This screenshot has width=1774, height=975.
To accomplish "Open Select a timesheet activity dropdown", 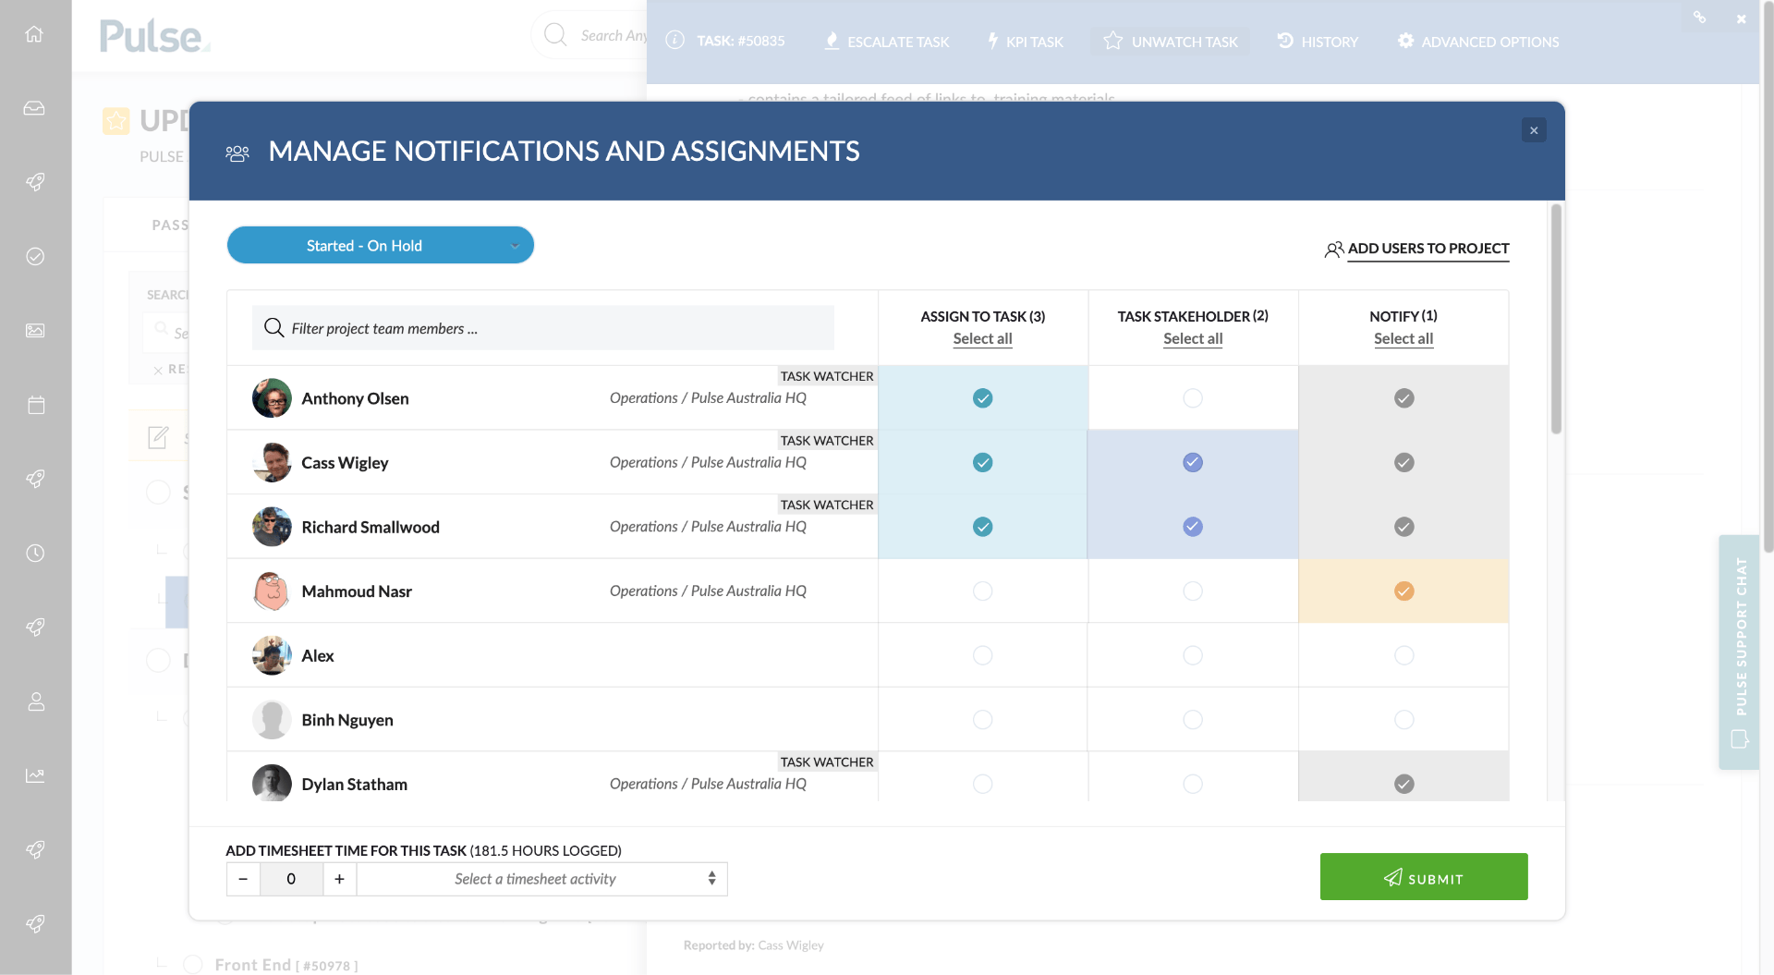I will tap(541, 879).
